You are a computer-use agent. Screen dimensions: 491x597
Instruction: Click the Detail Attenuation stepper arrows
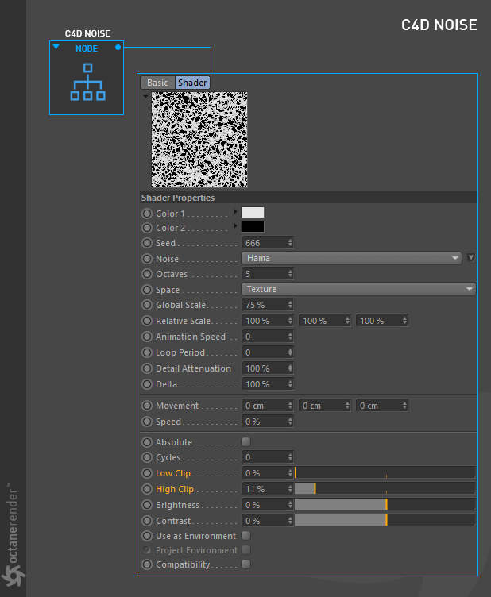click(x=290, y=368)
